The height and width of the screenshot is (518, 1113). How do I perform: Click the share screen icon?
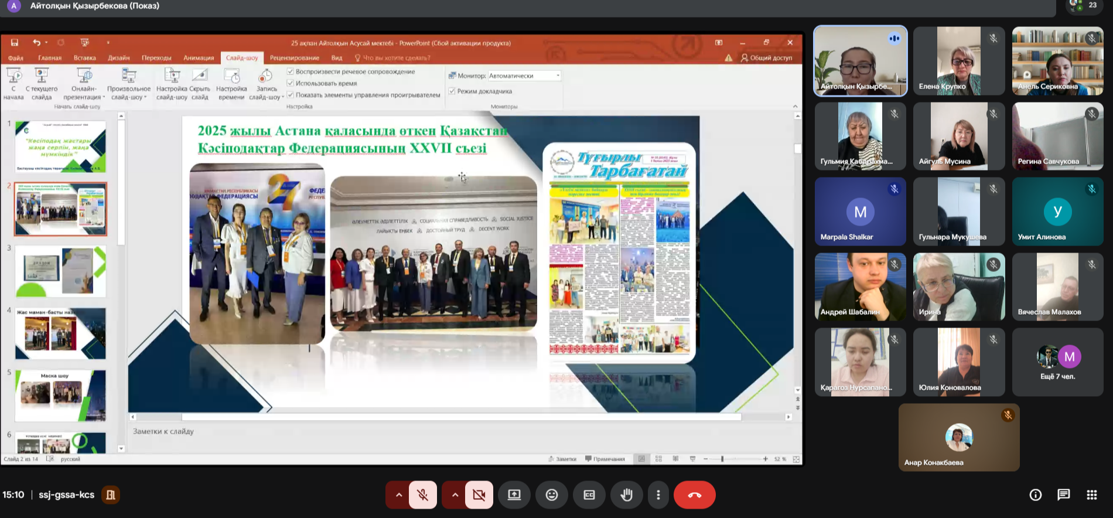[x=514, y=495]
